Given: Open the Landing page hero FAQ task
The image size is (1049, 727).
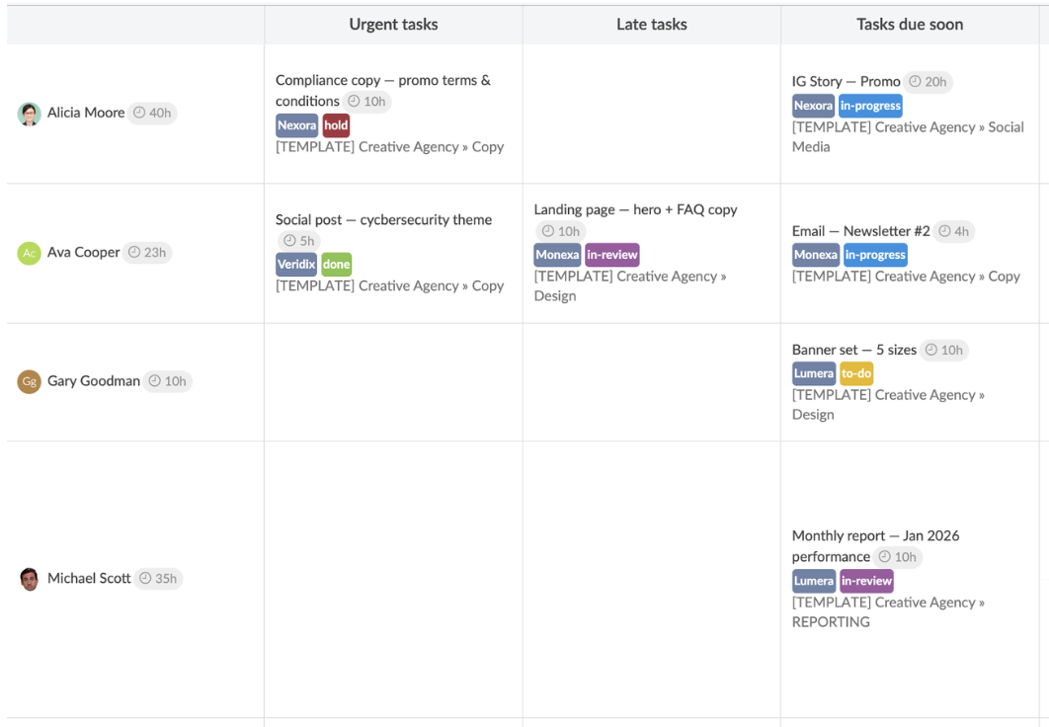Looking at the screenshot, I should click(635, 209).
